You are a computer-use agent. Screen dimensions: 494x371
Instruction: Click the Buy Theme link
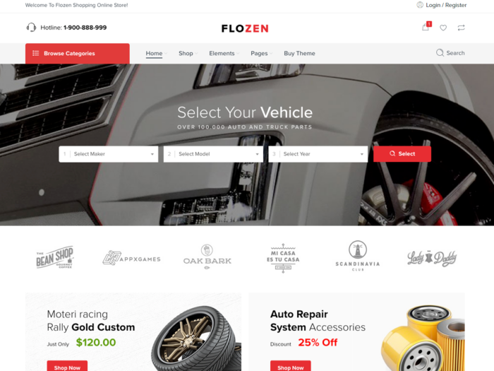[x=299, y=53]
